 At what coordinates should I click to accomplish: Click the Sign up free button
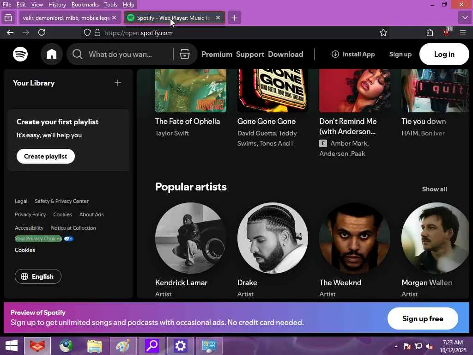coord(423,319)
